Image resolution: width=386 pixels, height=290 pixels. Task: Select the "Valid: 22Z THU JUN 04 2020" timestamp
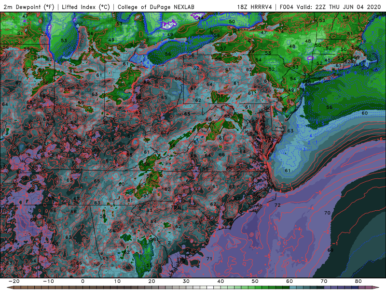[339, 7]
